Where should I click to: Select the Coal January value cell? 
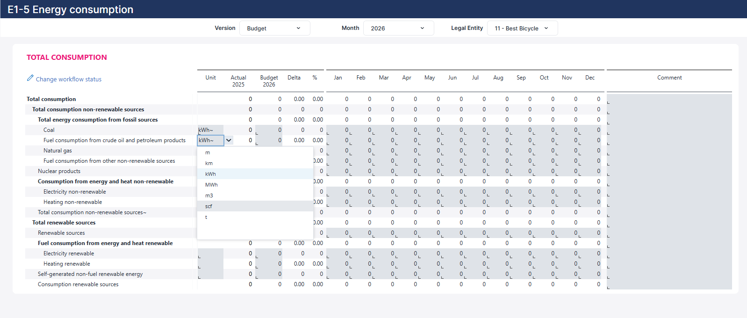tap(338, 130)
